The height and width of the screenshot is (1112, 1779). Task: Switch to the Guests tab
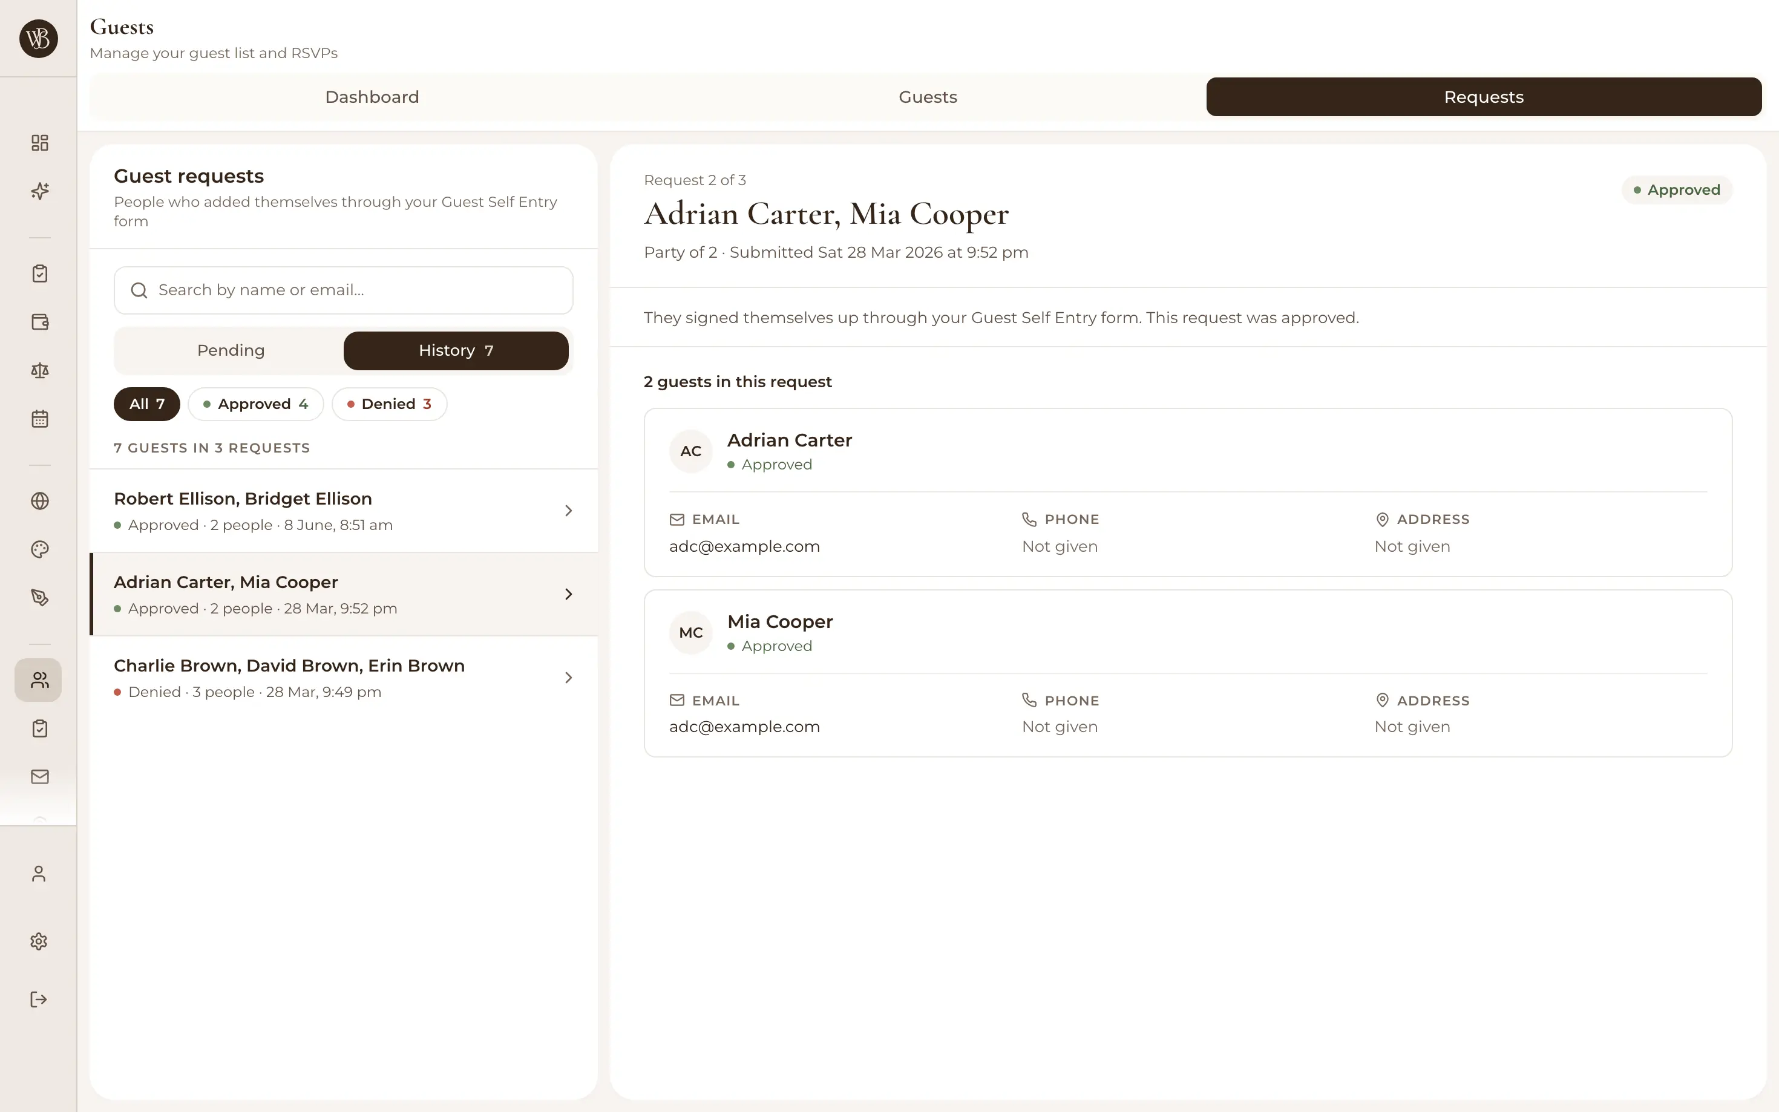[x=928, y=97]
